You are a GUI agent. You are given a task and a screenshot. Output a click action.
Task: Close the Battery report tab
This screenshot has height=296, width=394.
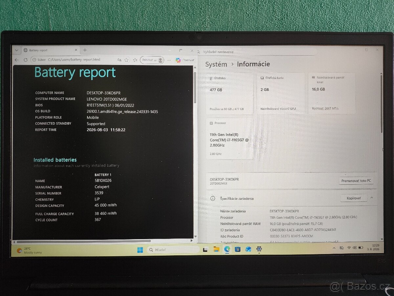click(x=76, y=50)
